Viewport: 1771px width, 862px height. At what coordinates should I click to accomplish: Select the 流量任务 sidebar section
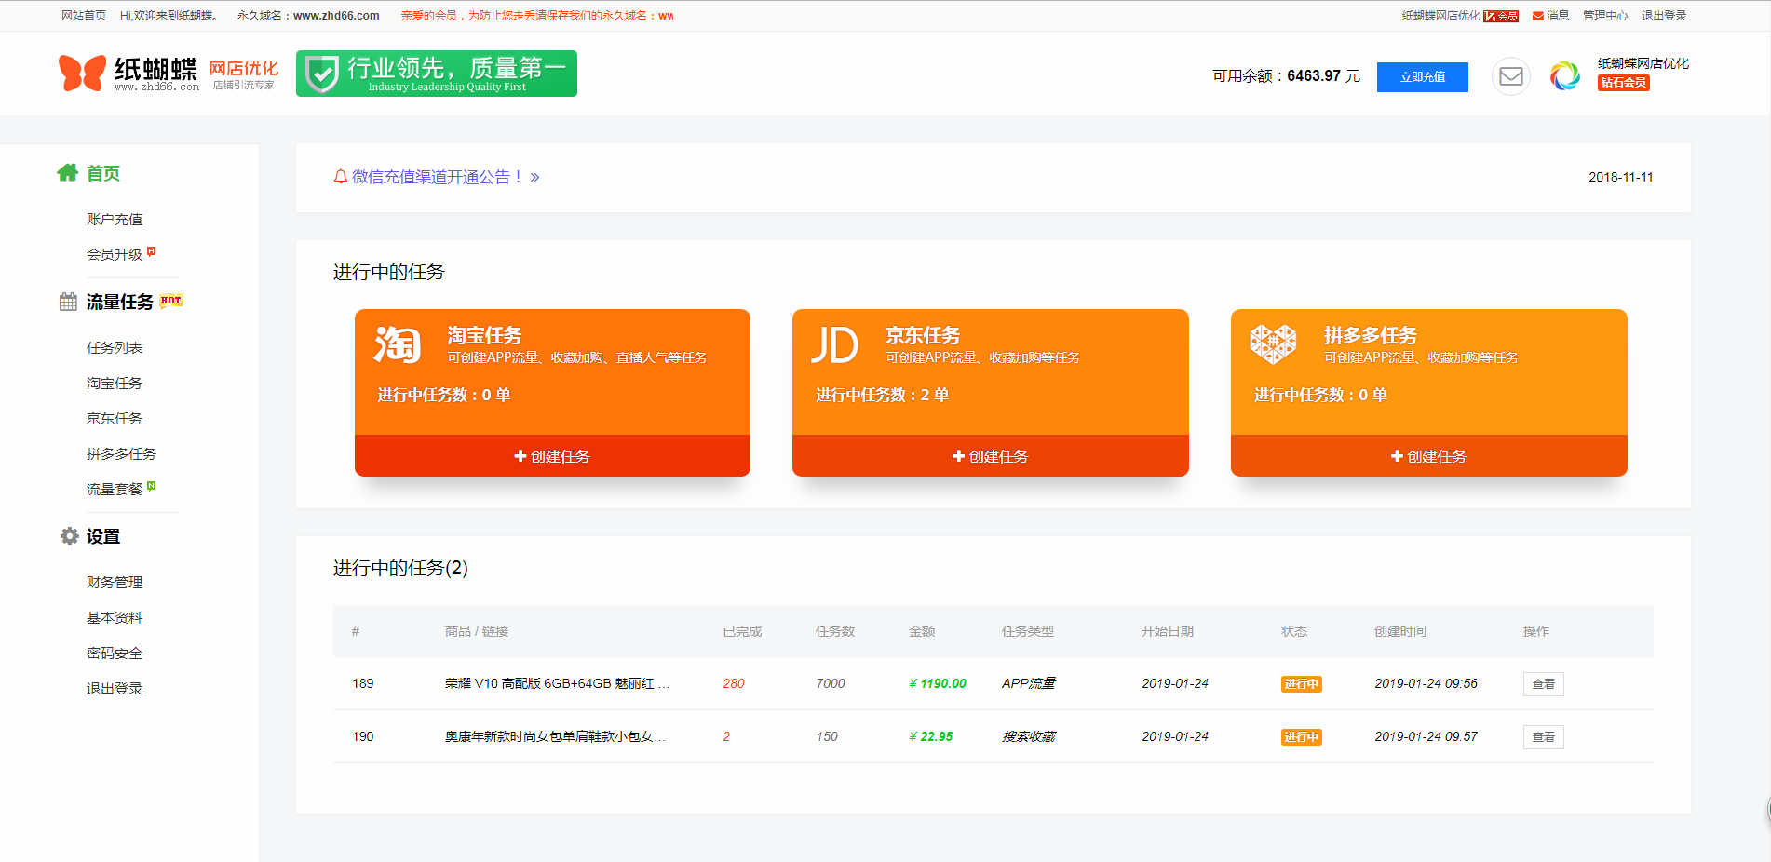click(120, 302)
